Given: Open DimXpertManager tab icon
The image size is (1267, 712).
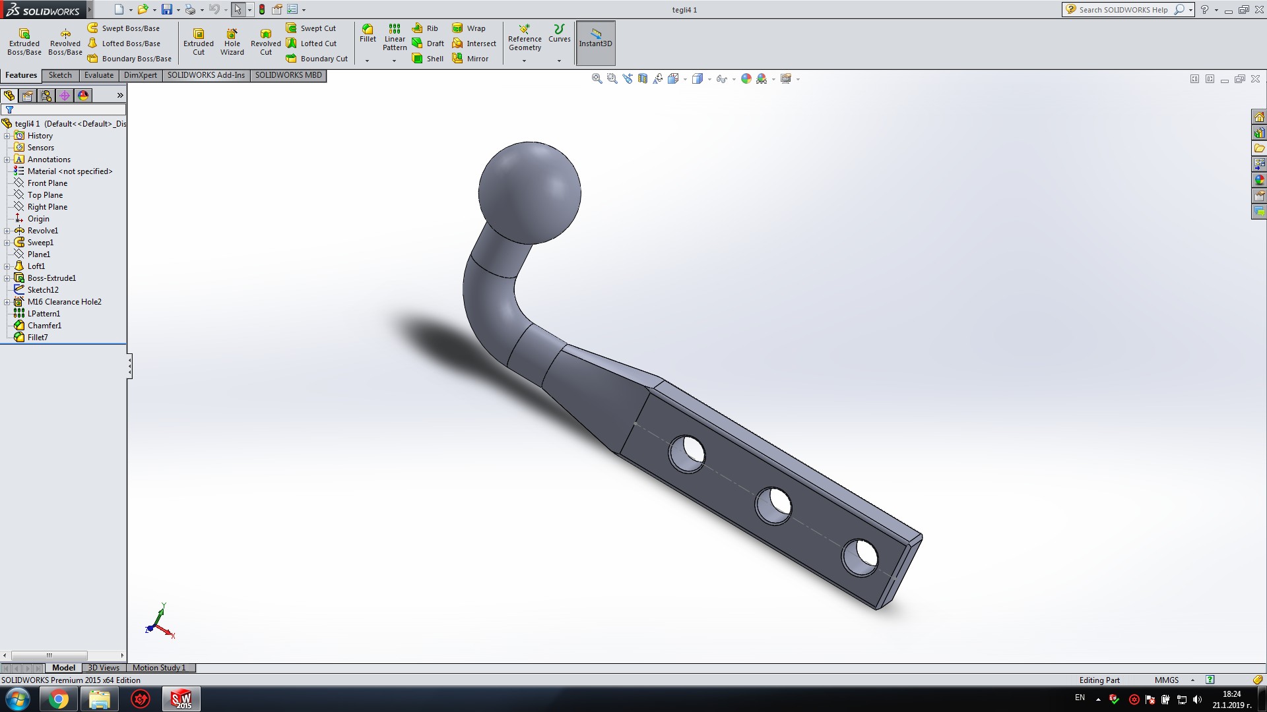Looking at the screenshot, I should (65, 96).
